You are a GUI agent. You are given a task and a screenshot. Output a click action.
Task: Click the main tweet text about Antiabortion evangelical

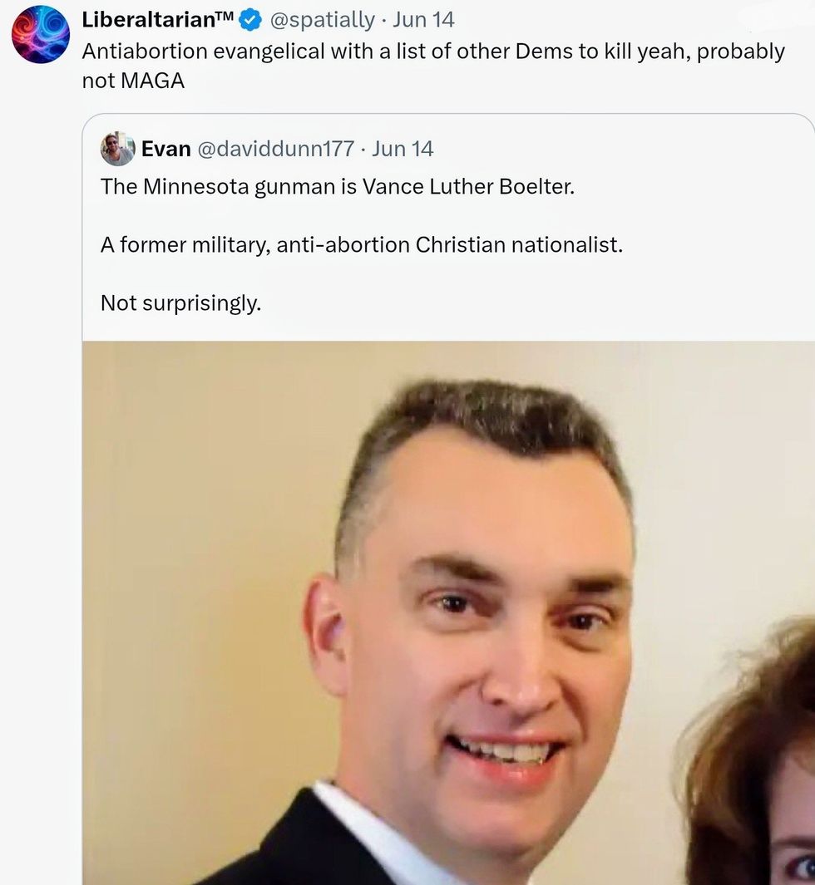pyautogui.click(x=433, y=66)
